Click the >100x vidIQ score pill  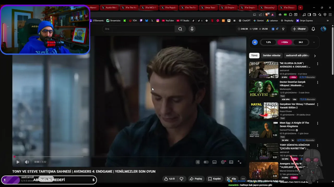tap(285, 42)
